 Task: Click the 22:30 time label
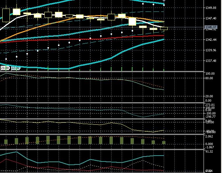[15, 68]
